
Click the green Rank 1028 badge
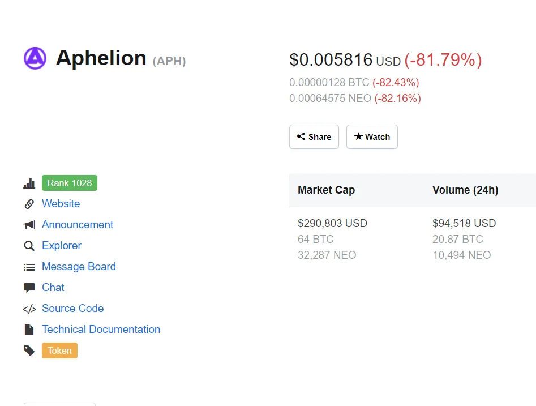click(x=70, y=183)
